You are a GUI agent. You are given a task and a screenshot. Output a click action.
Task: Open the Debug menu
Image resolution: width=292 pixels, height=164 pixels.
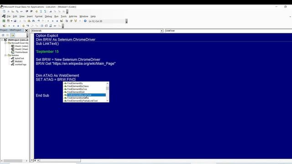pyautogui.click(x=48, y=16)
